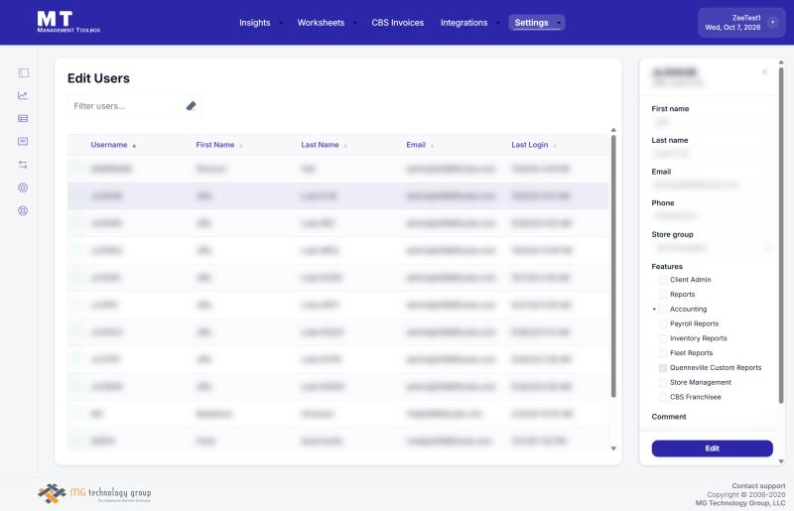This screenshot has height=511, width=794.
Task: Sort by Username column arrow
Action: pos(134,146)
